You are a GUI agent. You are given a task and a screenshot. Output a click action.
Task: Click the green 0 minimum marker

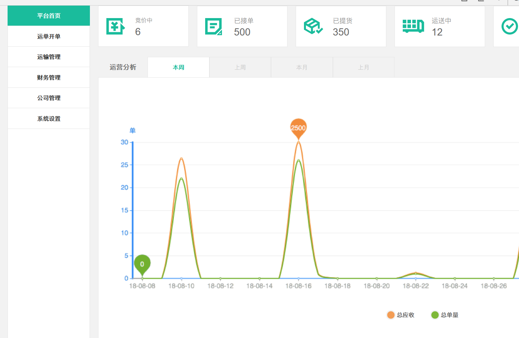142,265
